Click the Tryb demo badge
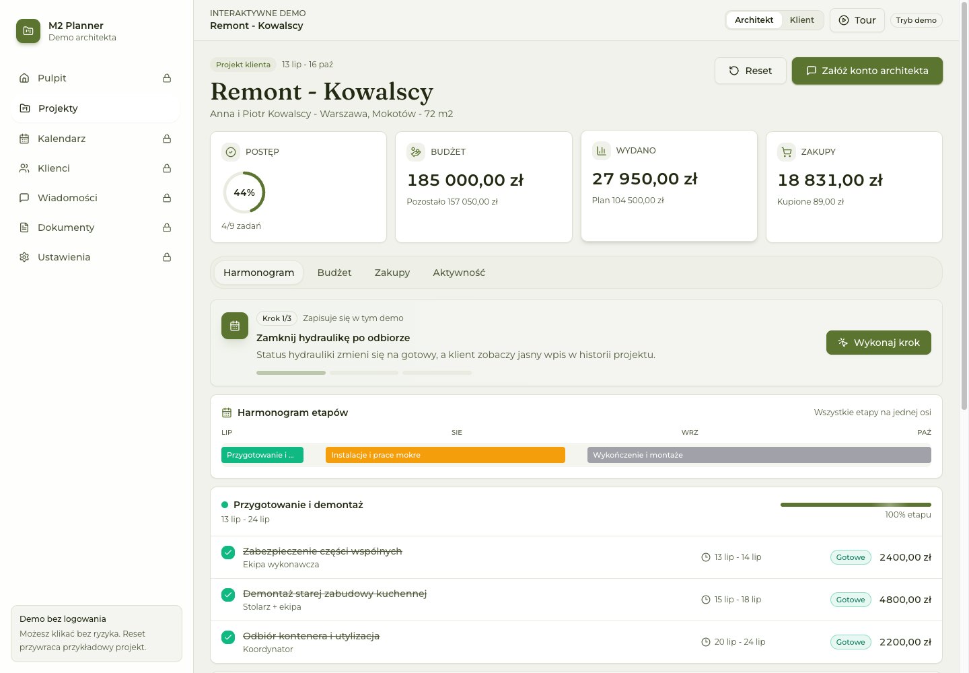 coord(917,20)
